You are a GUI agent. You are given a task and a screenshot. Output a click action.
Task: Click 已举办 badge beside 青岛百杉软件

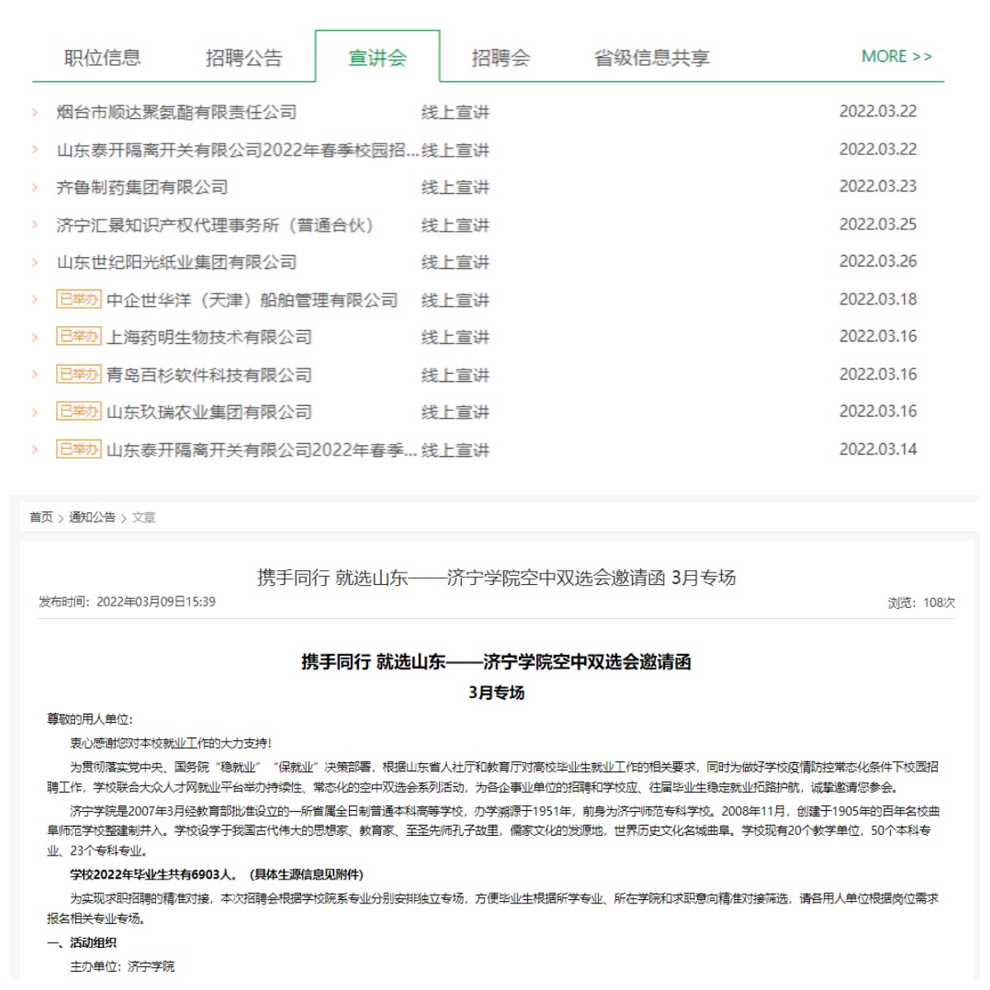(78, 374)
